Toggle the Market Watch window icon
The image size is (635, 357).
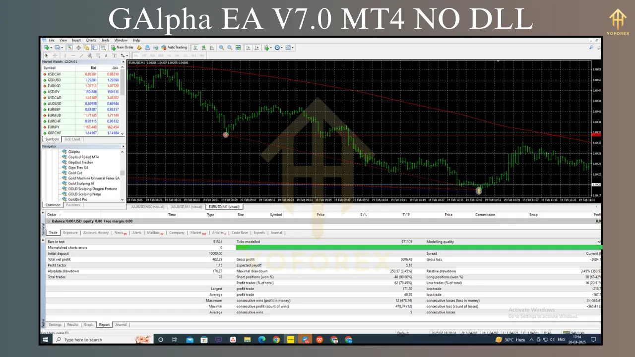coord(70,48)
